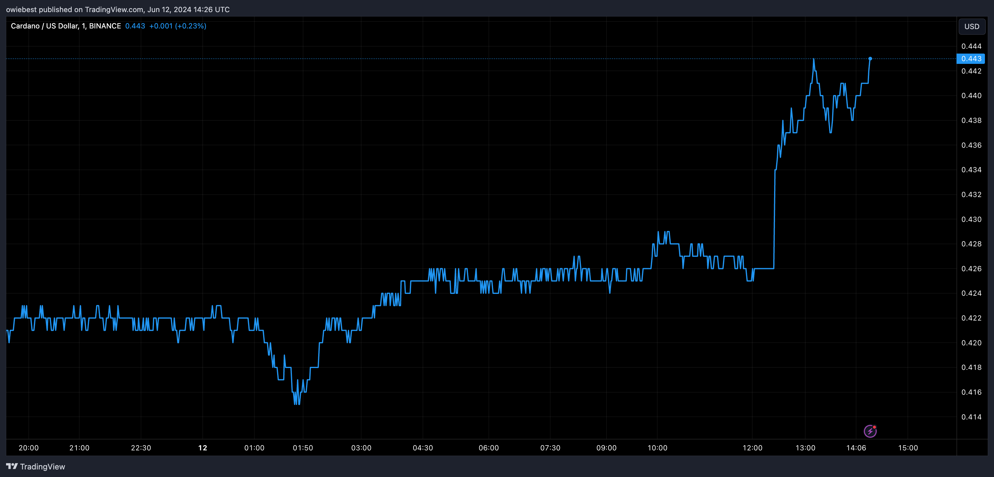Click the 0.428 price axis label
Image resolution: width=994 pixels, height=477 pixels.
click(x=971, y=244)
